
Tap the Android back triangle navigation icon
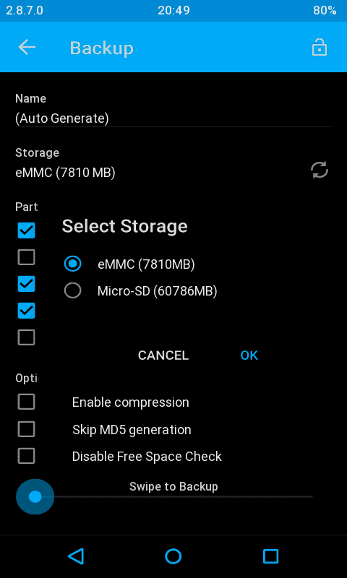point(77,556)
